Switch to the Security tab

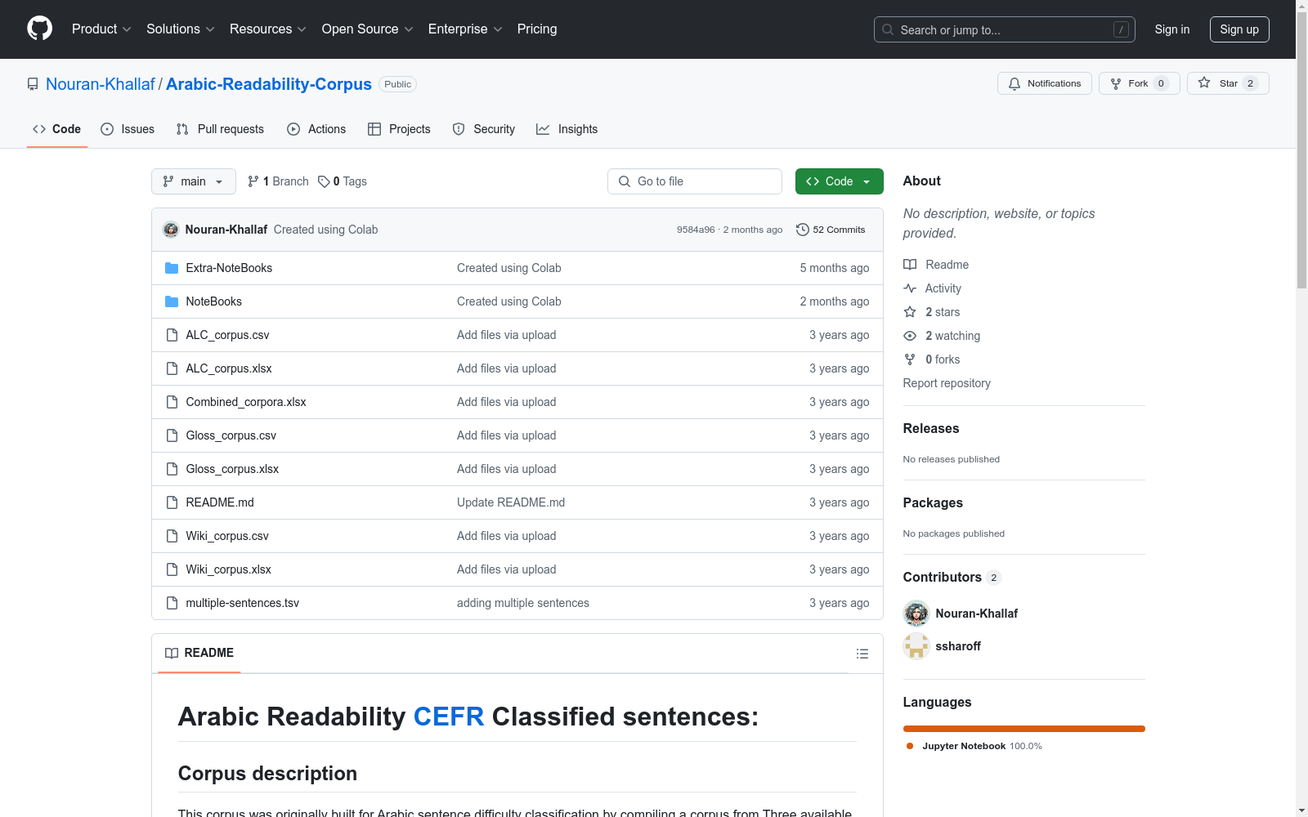pyautogui.click(x=484, y=129)
